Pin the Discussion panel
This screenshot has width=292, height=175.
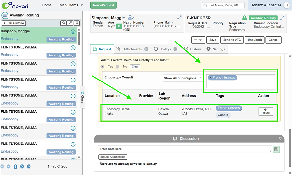[x=280, y=138]
